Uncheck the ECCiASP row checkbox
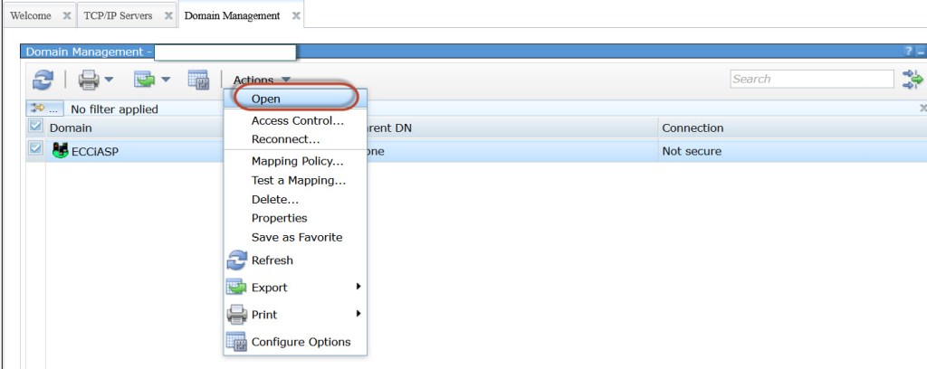927x369 pixels. click(x=35, y=151)
